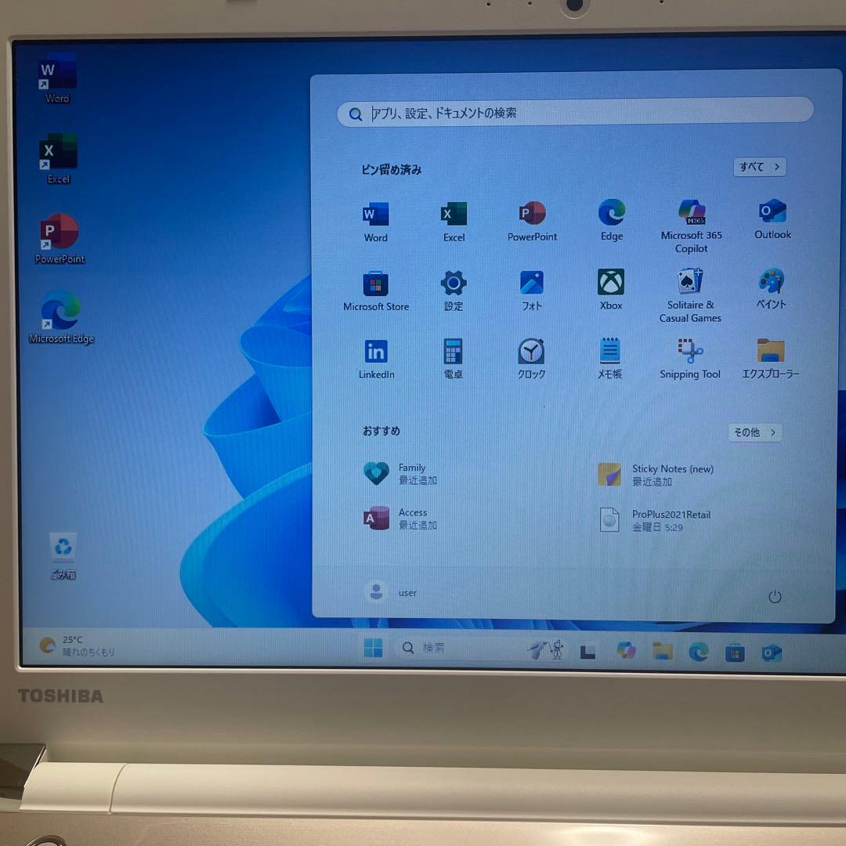Screen dimensions: 846x846
Task: Click the power button in Start menu
Action: click(775, 596)
